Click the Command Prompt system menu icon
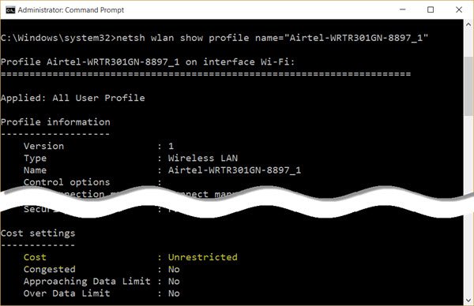The height and width of the screenshot is (306, 474). tap(10, 10)
